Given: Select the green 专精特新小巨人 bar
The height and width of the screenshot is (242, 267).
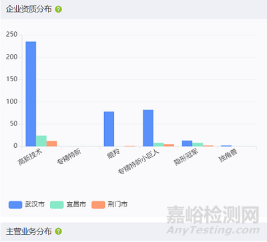Looking at the screenshot, I should tap(158, 145).
